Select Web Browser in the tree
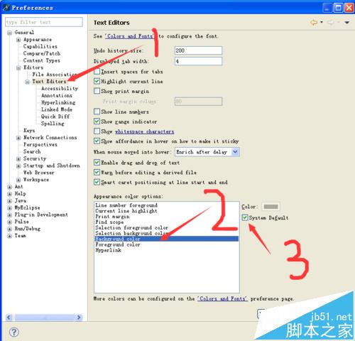 39,173
